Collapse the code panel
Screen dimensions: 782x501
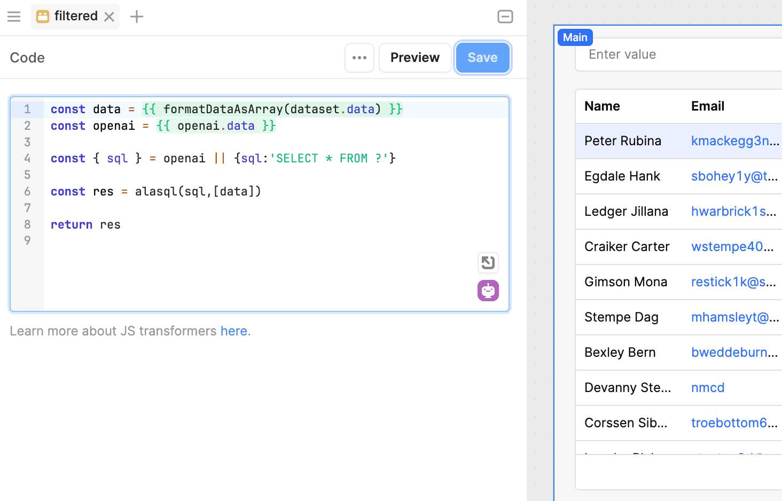pos(505,17)
